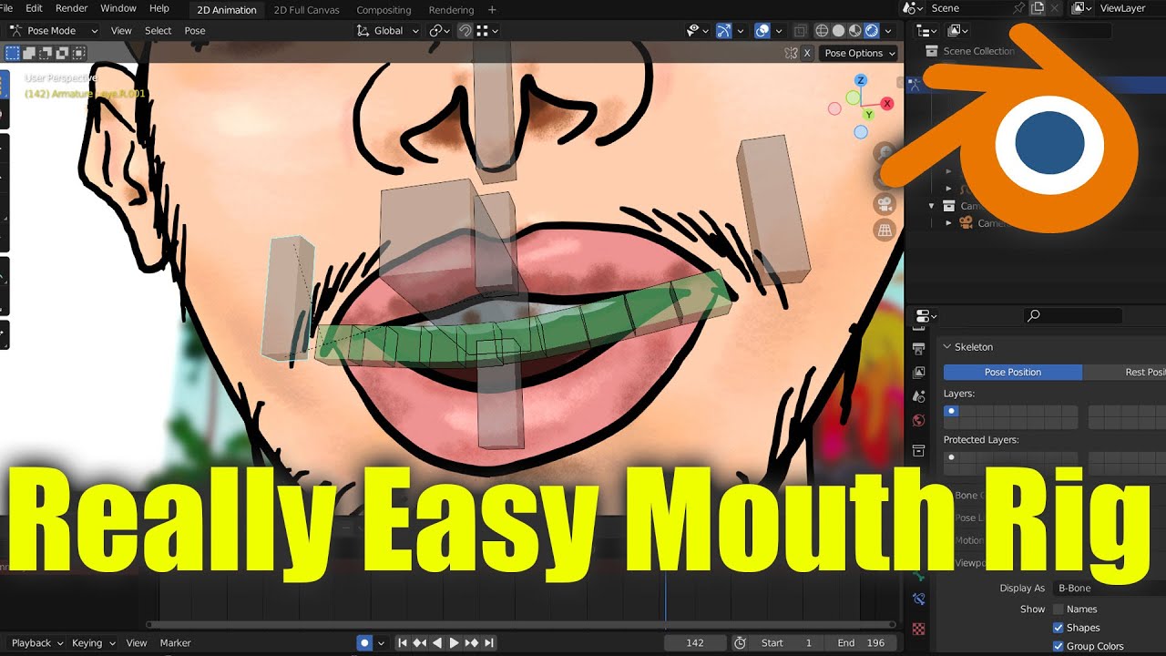Click Pose Position button
The image size is (1166, 656).
[x=1012, y=372]
